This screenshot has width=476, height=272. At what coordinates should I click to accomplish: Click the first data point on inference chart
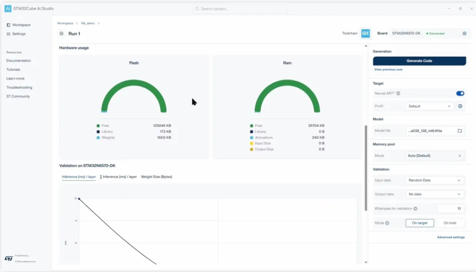tap(79, 199)
